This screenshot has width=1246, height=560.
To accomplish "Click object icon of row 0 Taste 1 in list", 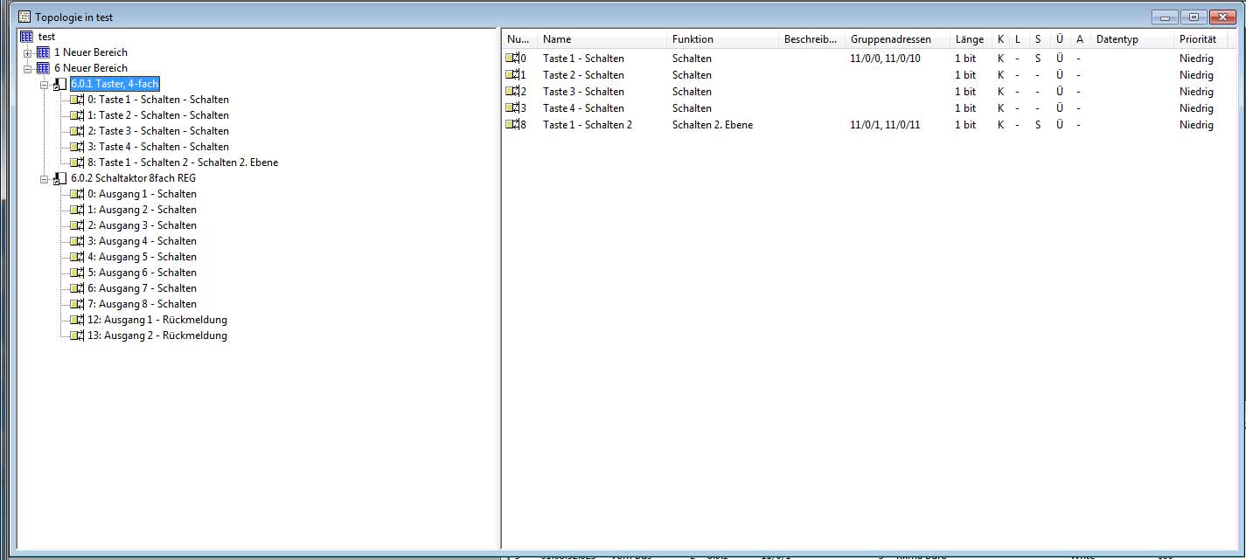I will [x=512, y=59].
